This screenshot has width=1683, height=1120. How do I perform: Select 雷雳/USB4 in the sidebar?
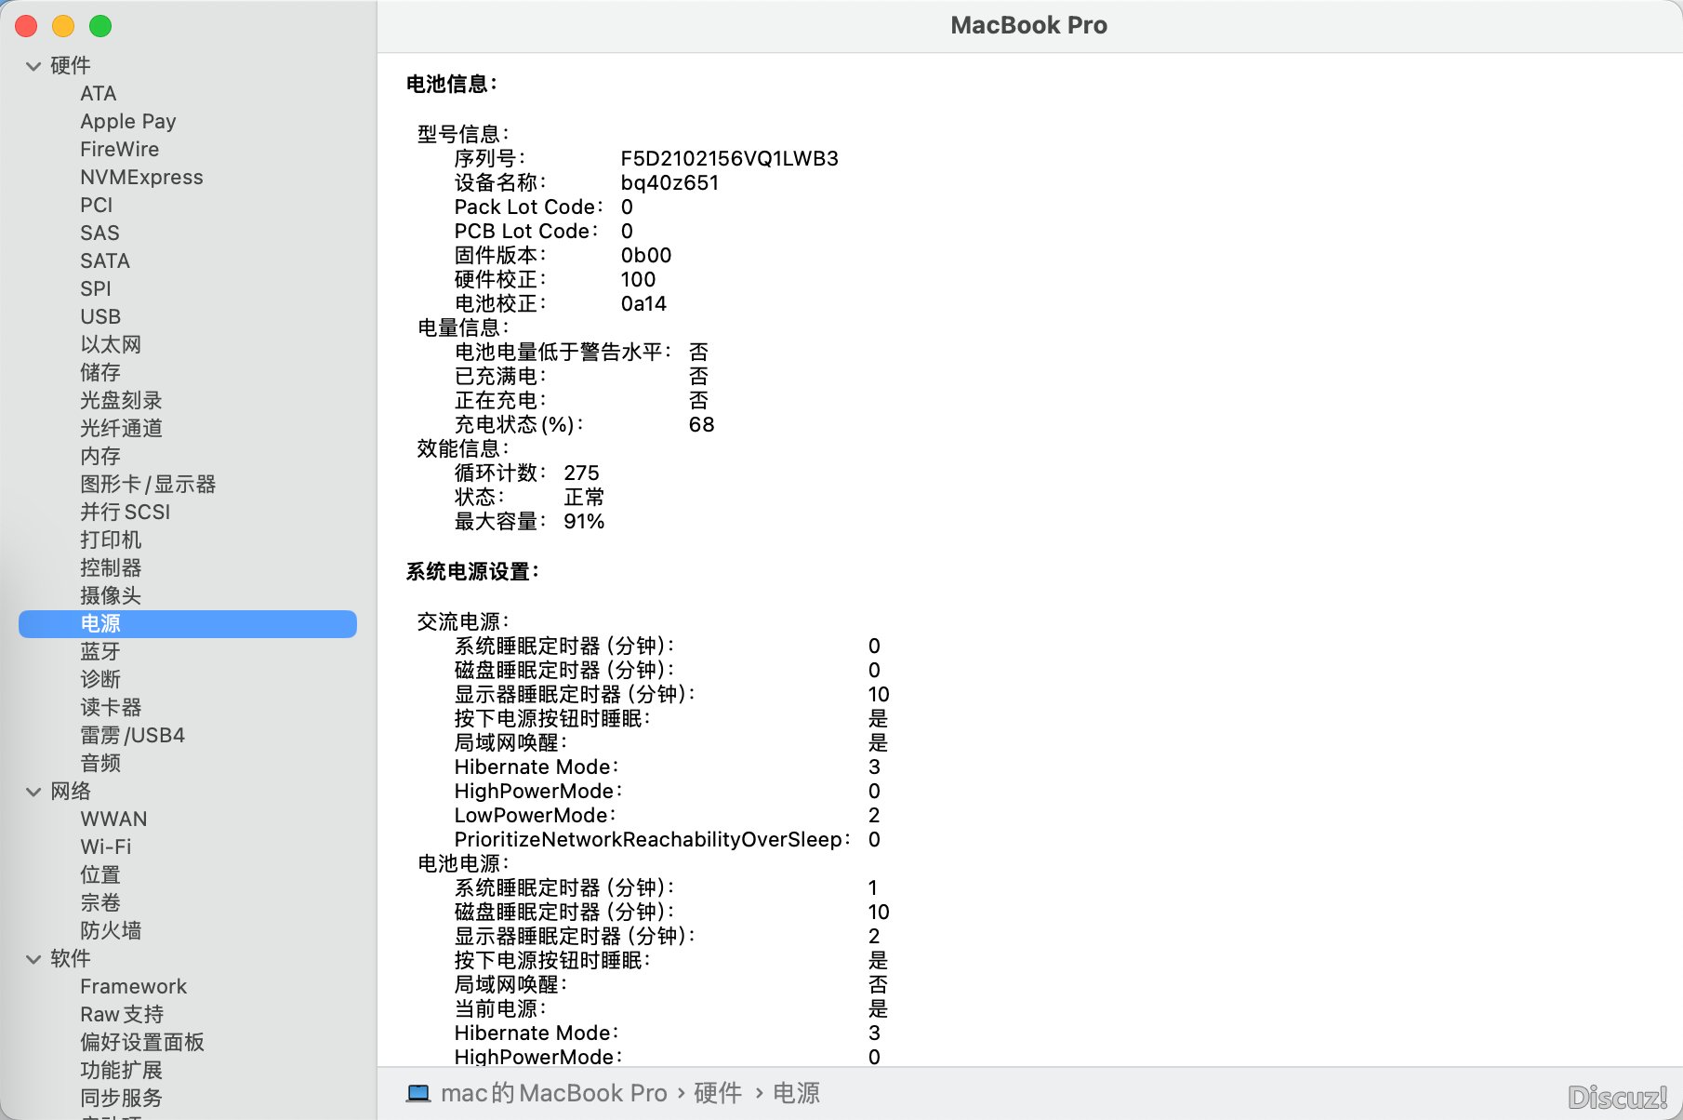coord(133,736)
